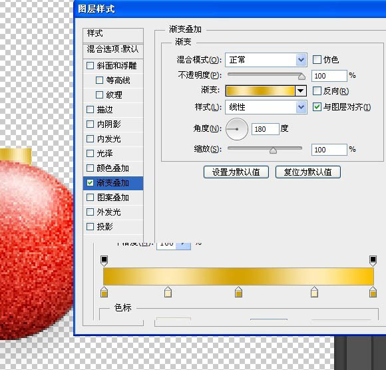386x370 pixels.
Task: Click the angle dial control
Action: click(x=237, y=129)
